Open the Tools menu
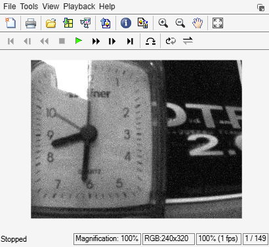Screen dimensions: 269x247 pyautogui.click(x=29, y=7)
